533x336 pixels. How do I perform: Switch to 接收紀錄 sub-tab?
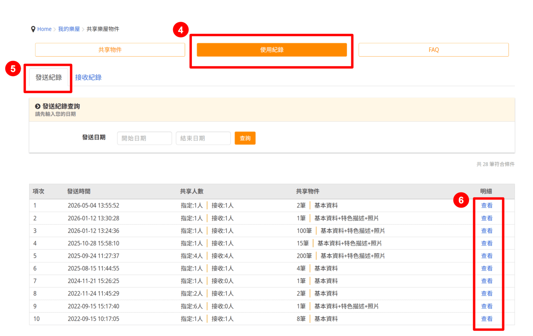(x=88, y=77)
